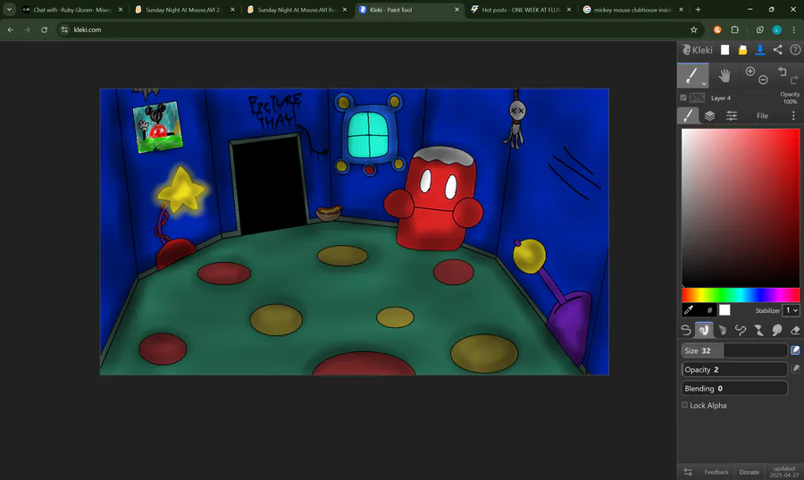
Task: Undo the last stroke
Action: pos(782,72)
